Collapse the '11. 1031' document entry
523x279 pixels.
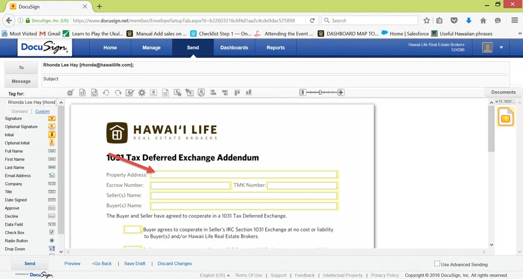point(497,102)
